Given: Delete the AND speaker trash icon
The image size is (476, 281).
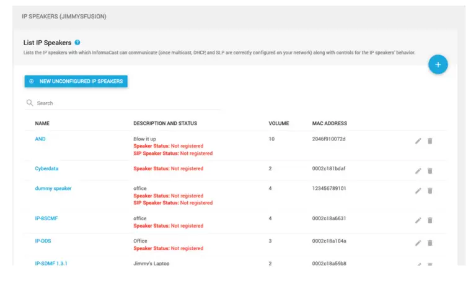Looking at the screenshot, I should pyautogui.click(x=430, y=141).
